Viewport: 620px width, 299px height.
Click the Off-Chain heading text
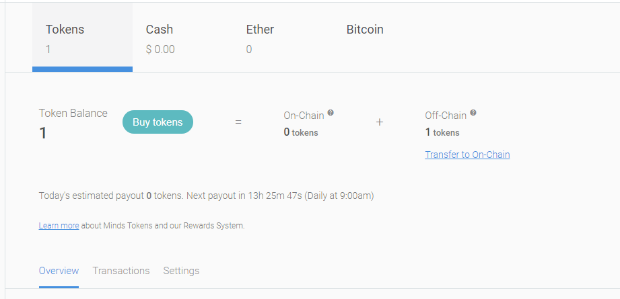click(446, 116)
